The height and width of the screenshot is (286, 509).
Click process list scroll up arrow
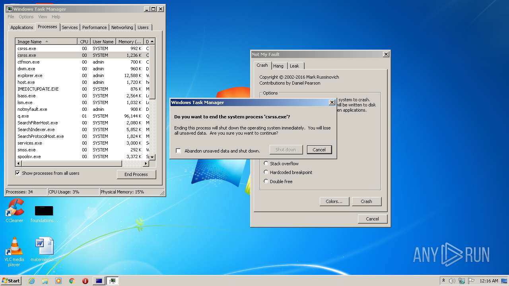(152, 42)
